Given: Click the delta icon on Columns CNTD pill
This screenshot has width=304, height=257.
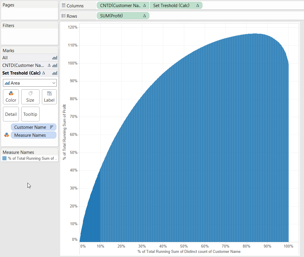Looking at the screenshot, I should click(x=144, y=5).
